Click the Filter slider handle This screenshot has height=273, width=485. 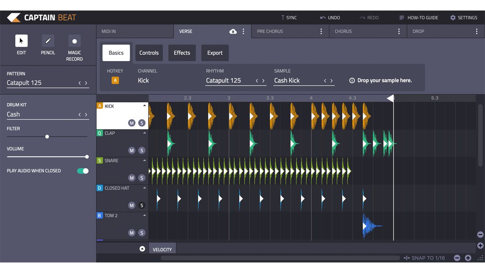pyautogui.click(x=47, y=137)
